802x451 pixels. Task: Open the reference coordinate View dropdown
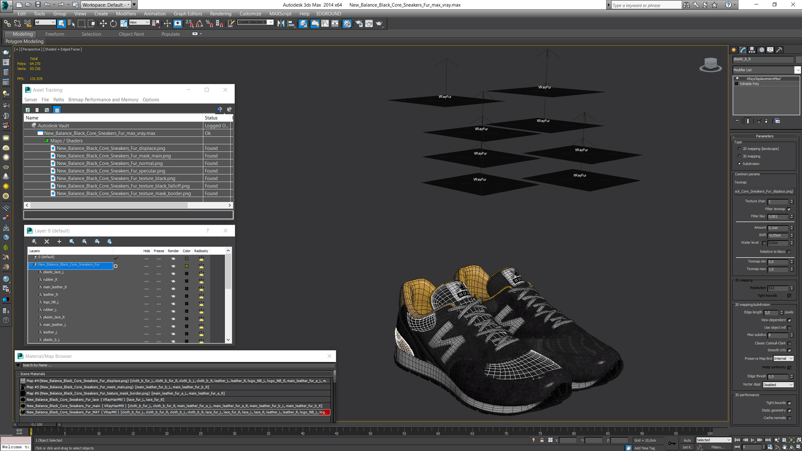[x=140, y=23]
